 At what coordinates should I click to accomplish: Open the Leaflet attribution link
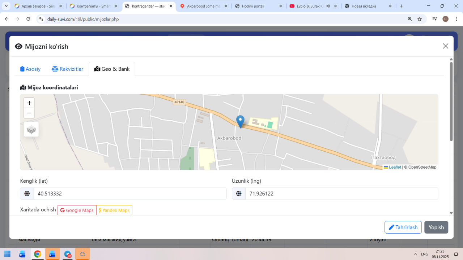[392, 167]
